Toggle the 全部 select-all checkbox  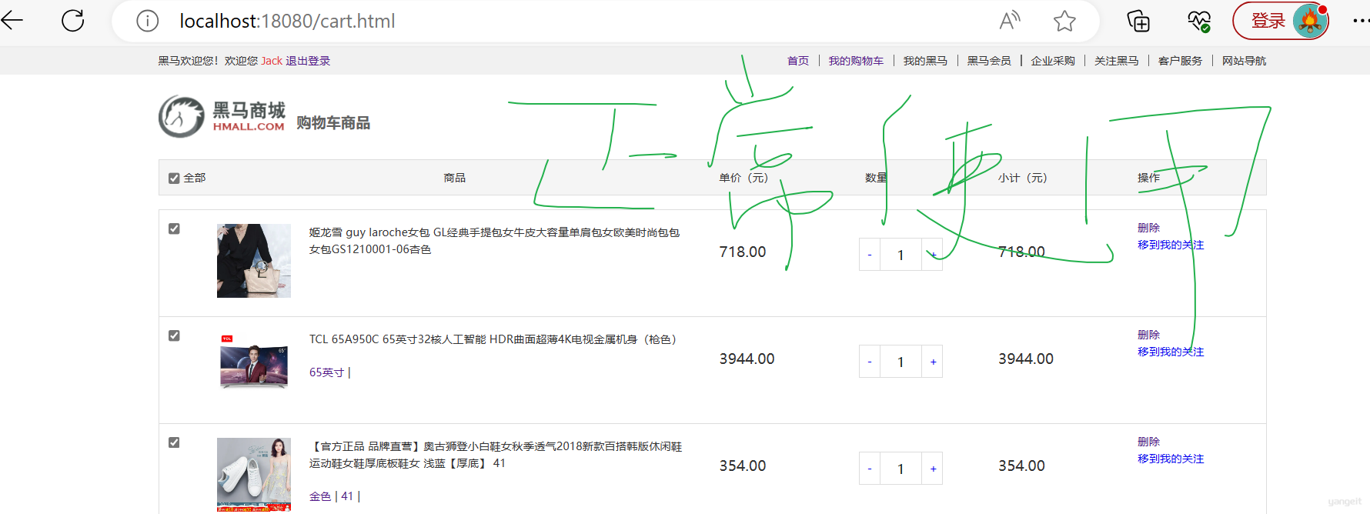click(x=174, y=179)
